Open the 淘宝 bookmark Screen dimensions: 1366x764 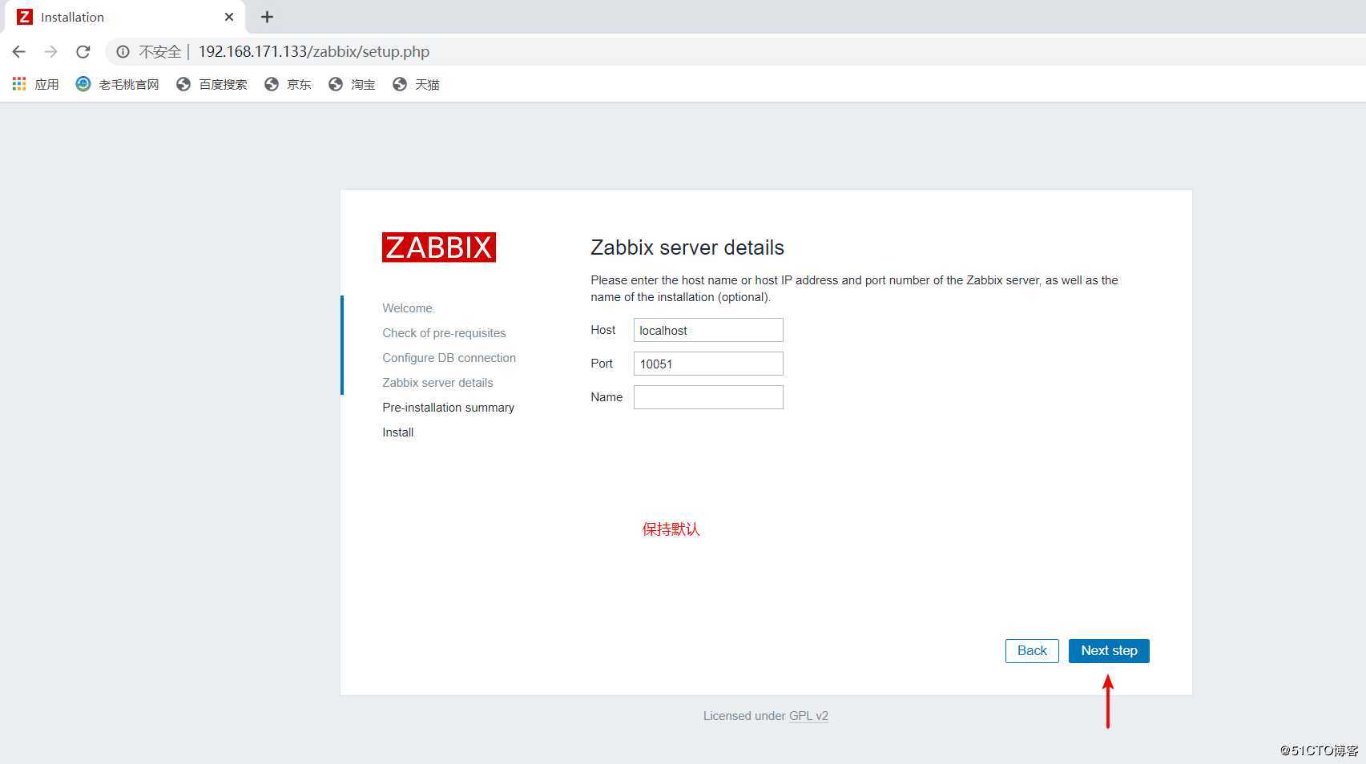[x=352, y=84]
